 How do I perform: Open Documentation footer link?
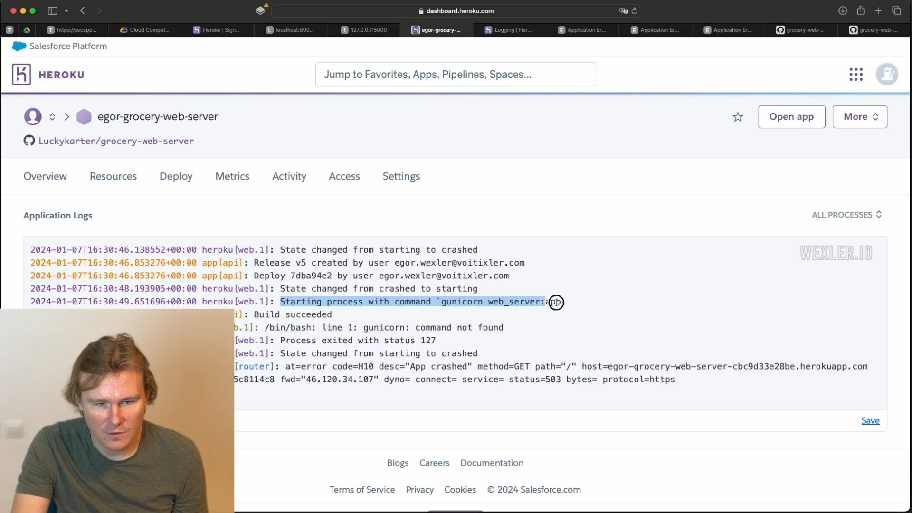coord(492,463)
